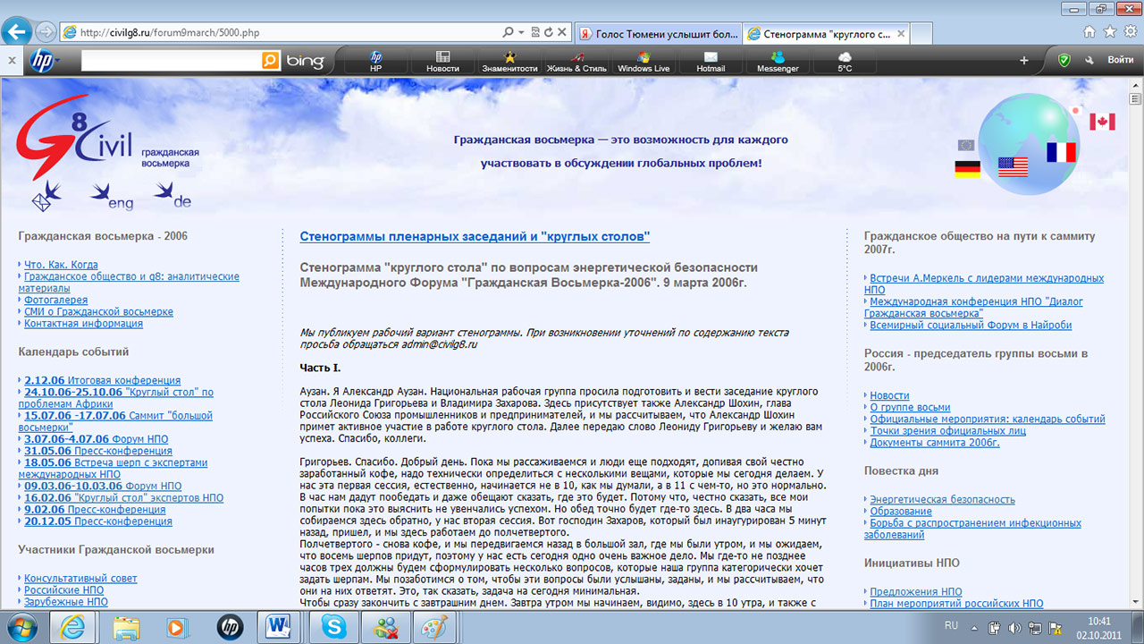Viewport: 1144px width, 644px height.
Task: Open Windows Explorer folder on taskbar
Action: [126, 628]
